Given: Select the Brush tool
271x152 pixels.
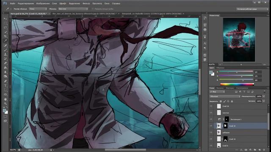Looking at the screenshot, I should pyautogui.click(x=6, y=50).
